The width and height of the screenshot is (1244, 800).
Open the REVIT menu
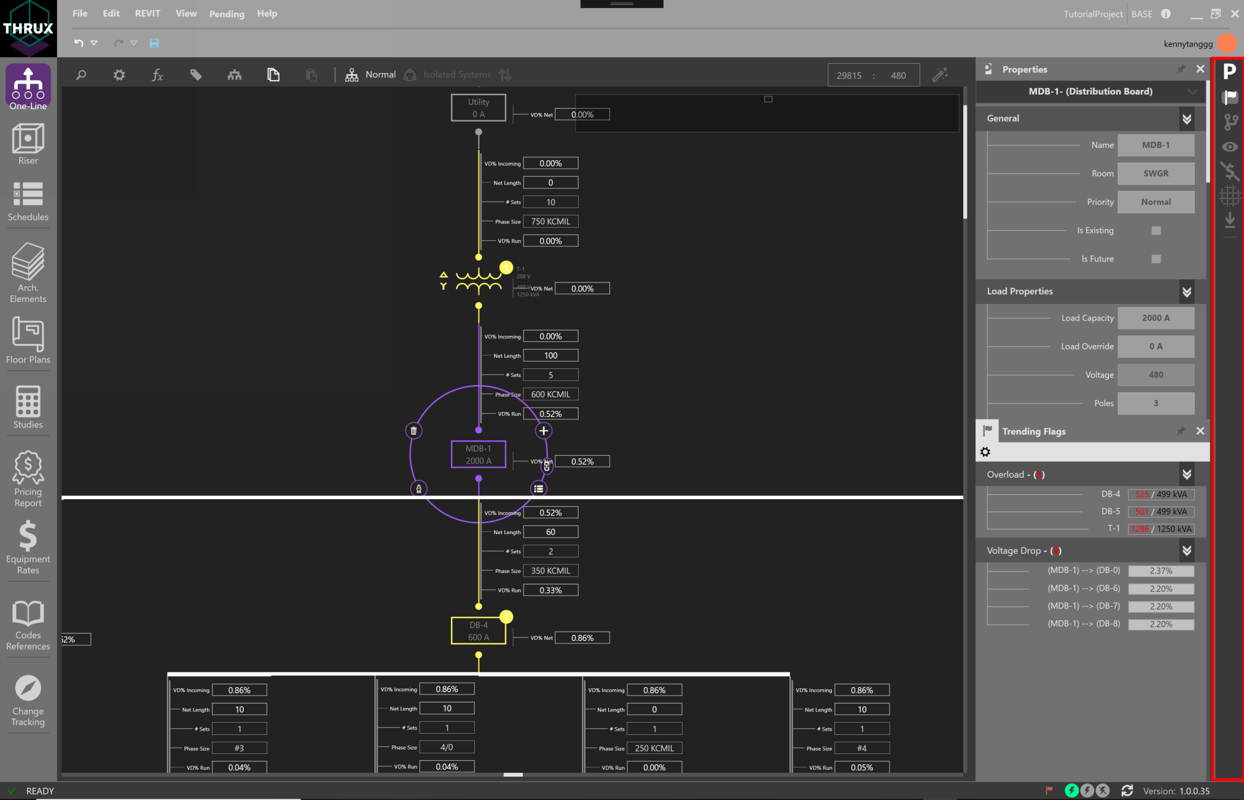tap(147, 13)
